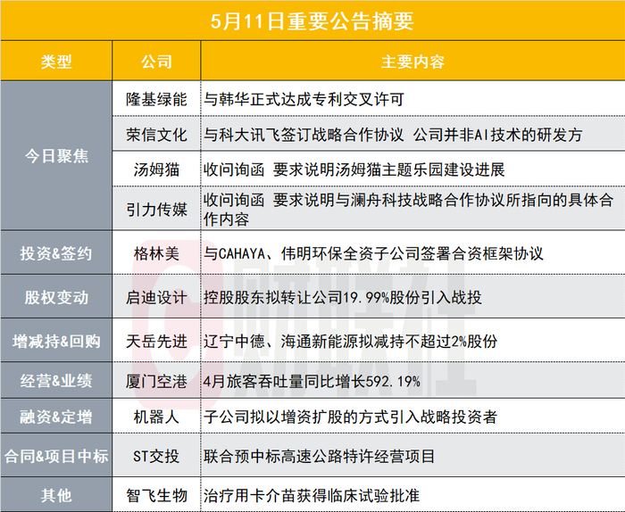Screen dimensions: 625x512
Task: Click company name 天岳先进
Action: point(156,341)
